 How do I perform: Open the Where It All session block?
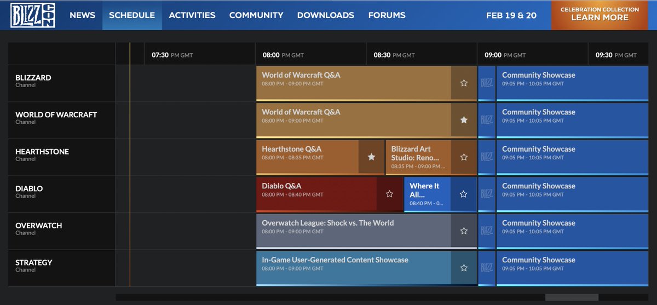point(427,194)
